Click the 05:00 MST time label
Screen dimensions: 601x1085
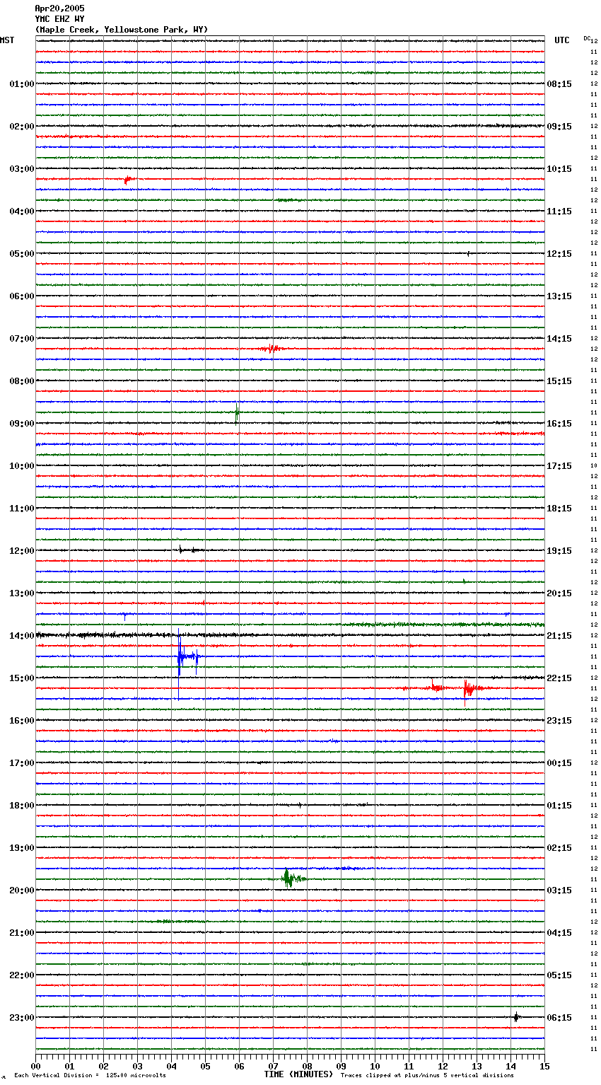[x=22, y=254]
